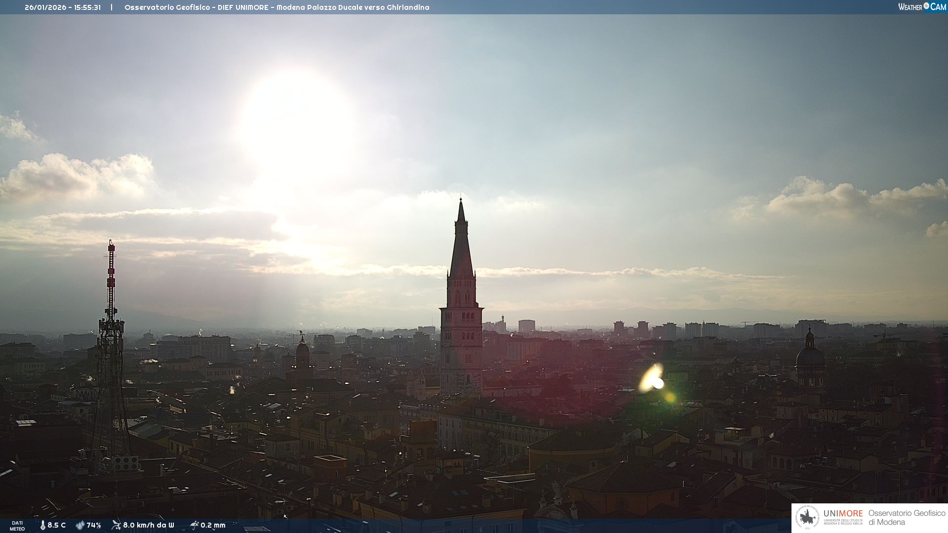The height and width of the screenshot is (533, 948).
Task: Click the 26/01/2026 date timestamp
Action: point(42,7)
